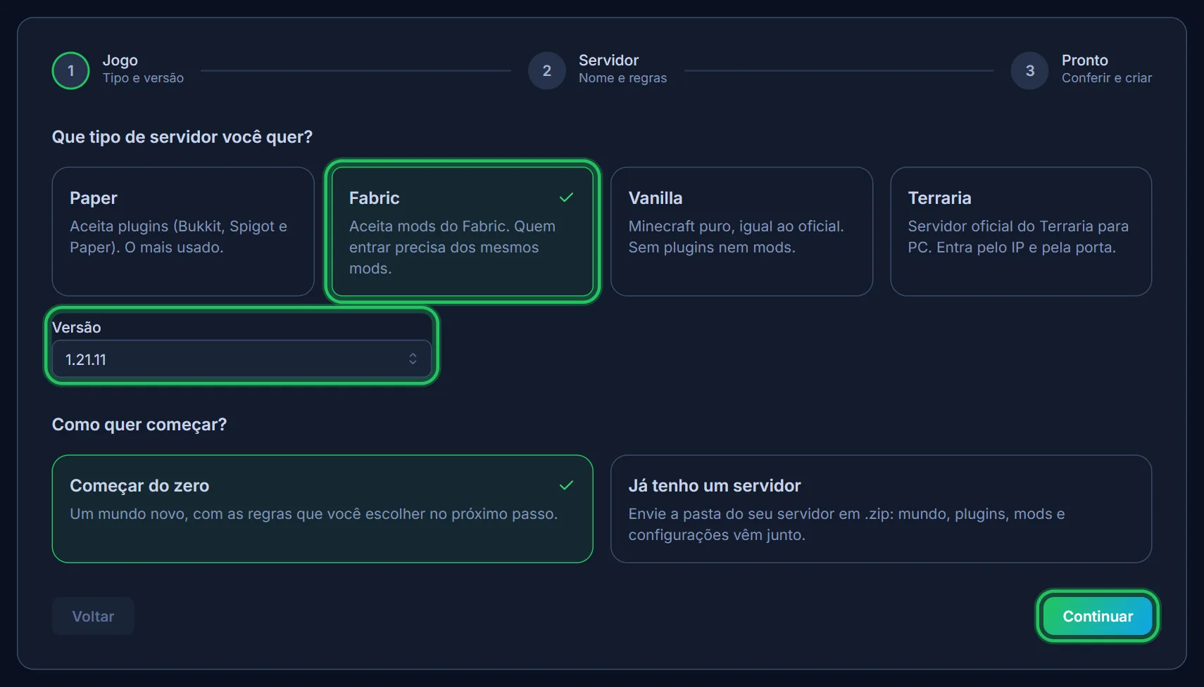Click the 'Nome e regras' step subtitle
The height and width of the screenshot is (687, 1204).
622,78
